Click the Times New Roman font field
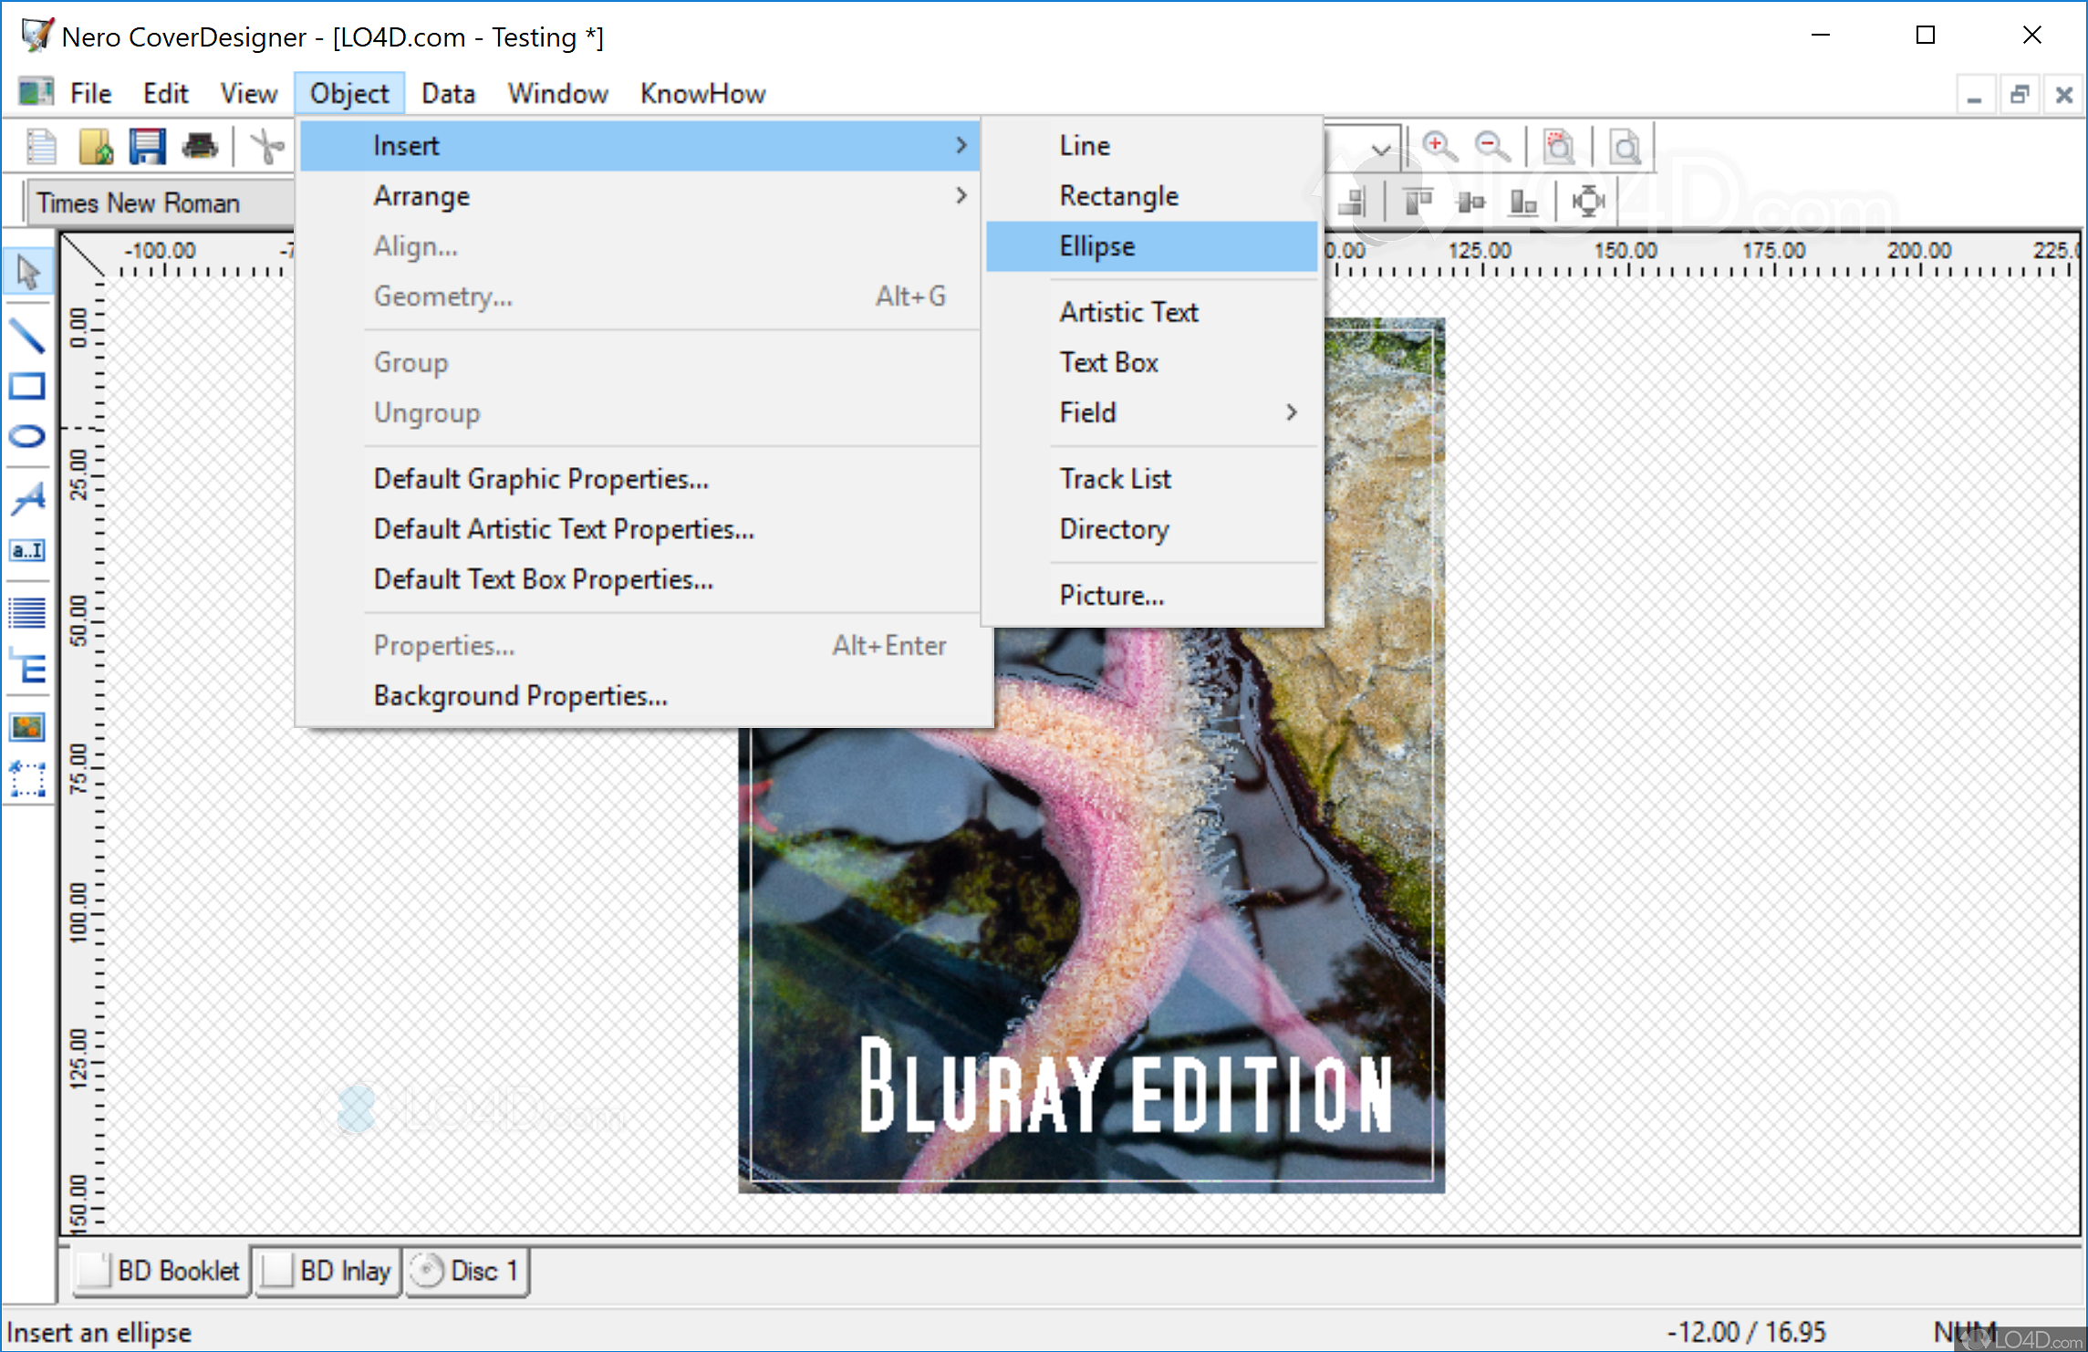The width and height of the screenshot is (2088, 1352). pyautogui.click(x=160, y=203)
